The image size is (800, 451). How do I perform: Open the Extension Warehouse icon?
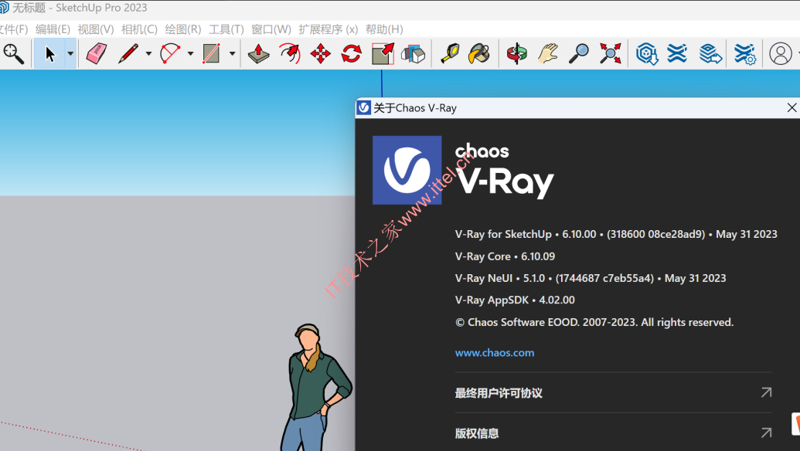pyautogui.click(x=677, y=53)
